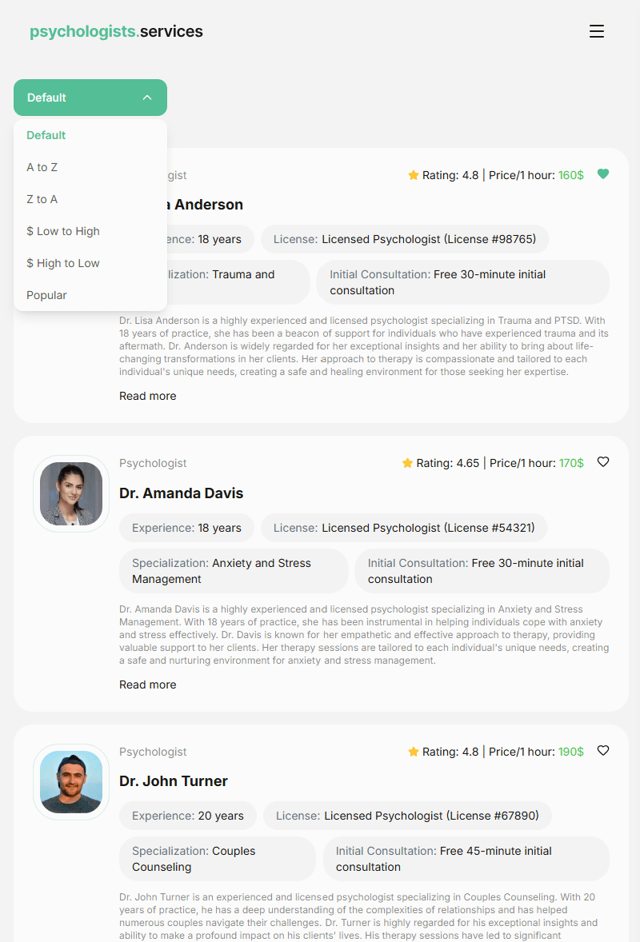
Task: Click the star icon in John Turner's card
Action: pos(413,752)
